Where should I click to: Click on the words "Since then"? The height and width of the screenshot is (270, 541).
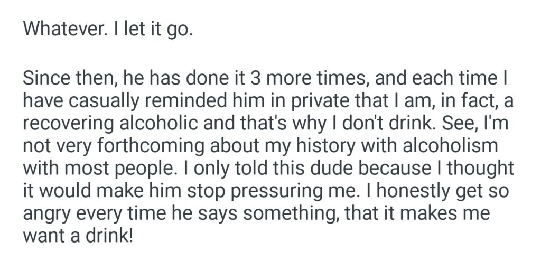[68, 80]
